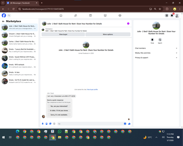Open Microsoft Edge from the taskbar
This screenshot has height=146, width=183.
tap(18, 131)
